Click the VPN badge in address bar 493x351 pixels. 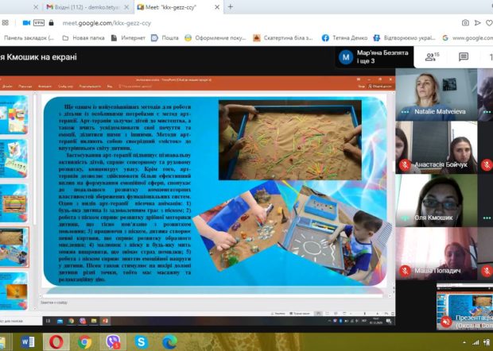pyautogui.click(x=39, y=23)
